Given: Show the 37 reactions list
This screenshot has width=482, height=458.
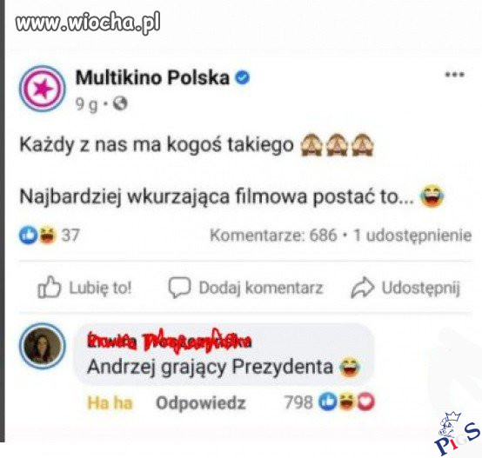Looking at the screenshot, I should [70, 236].
